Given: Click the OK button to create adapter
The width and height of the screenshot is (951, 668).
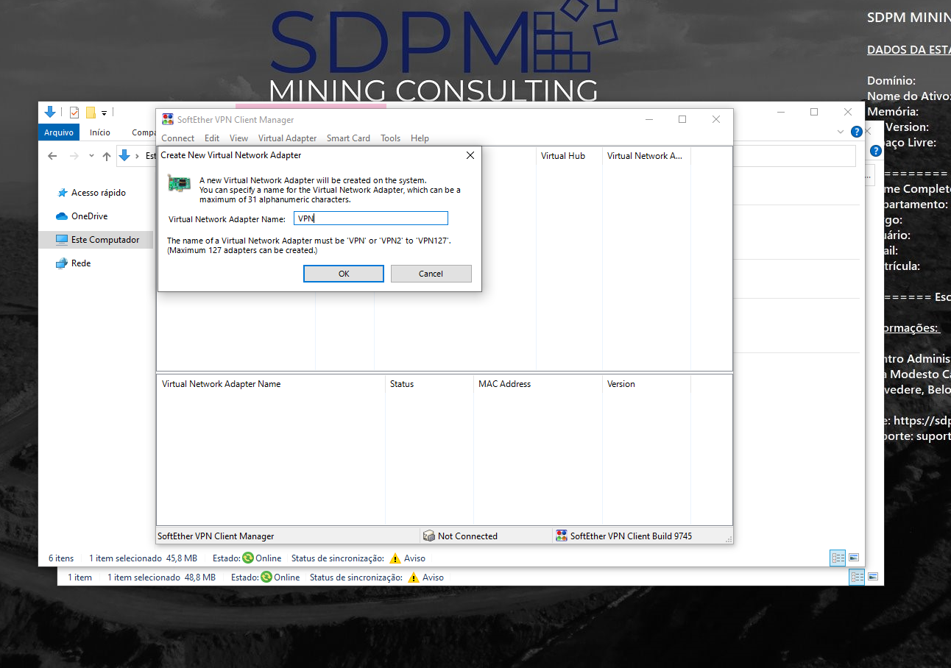Looking at the screenshot, I should coord(343,274).
